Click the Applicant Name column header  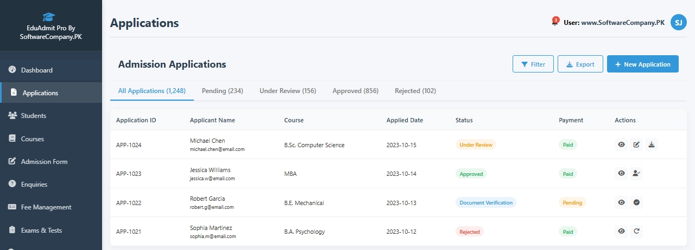[212, 120]
